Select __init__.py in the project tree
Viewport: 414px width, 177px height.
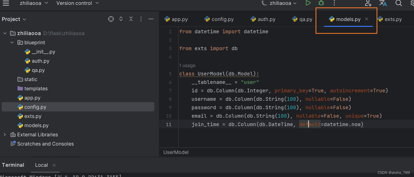coord(40,52)
